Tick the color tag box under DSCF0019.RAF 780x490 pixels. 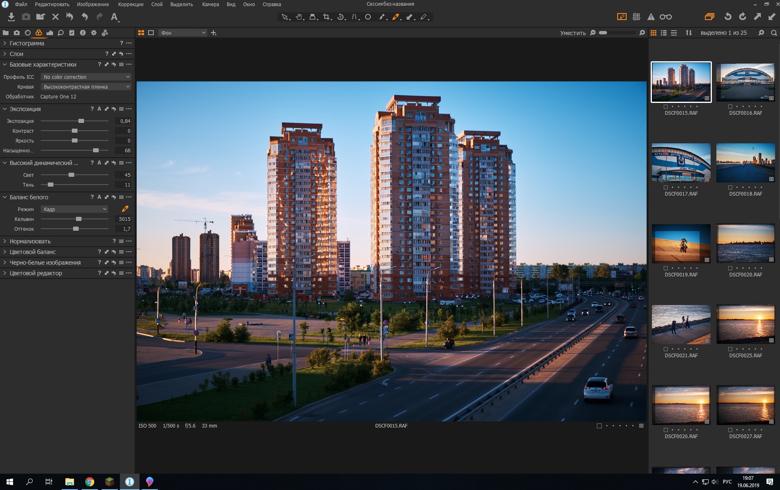(666, 268)
